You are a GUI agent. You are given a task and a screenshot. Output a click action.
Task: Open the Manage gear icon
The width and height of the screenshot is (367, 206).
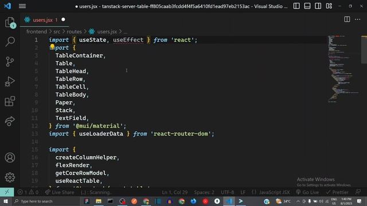(10, 177)
